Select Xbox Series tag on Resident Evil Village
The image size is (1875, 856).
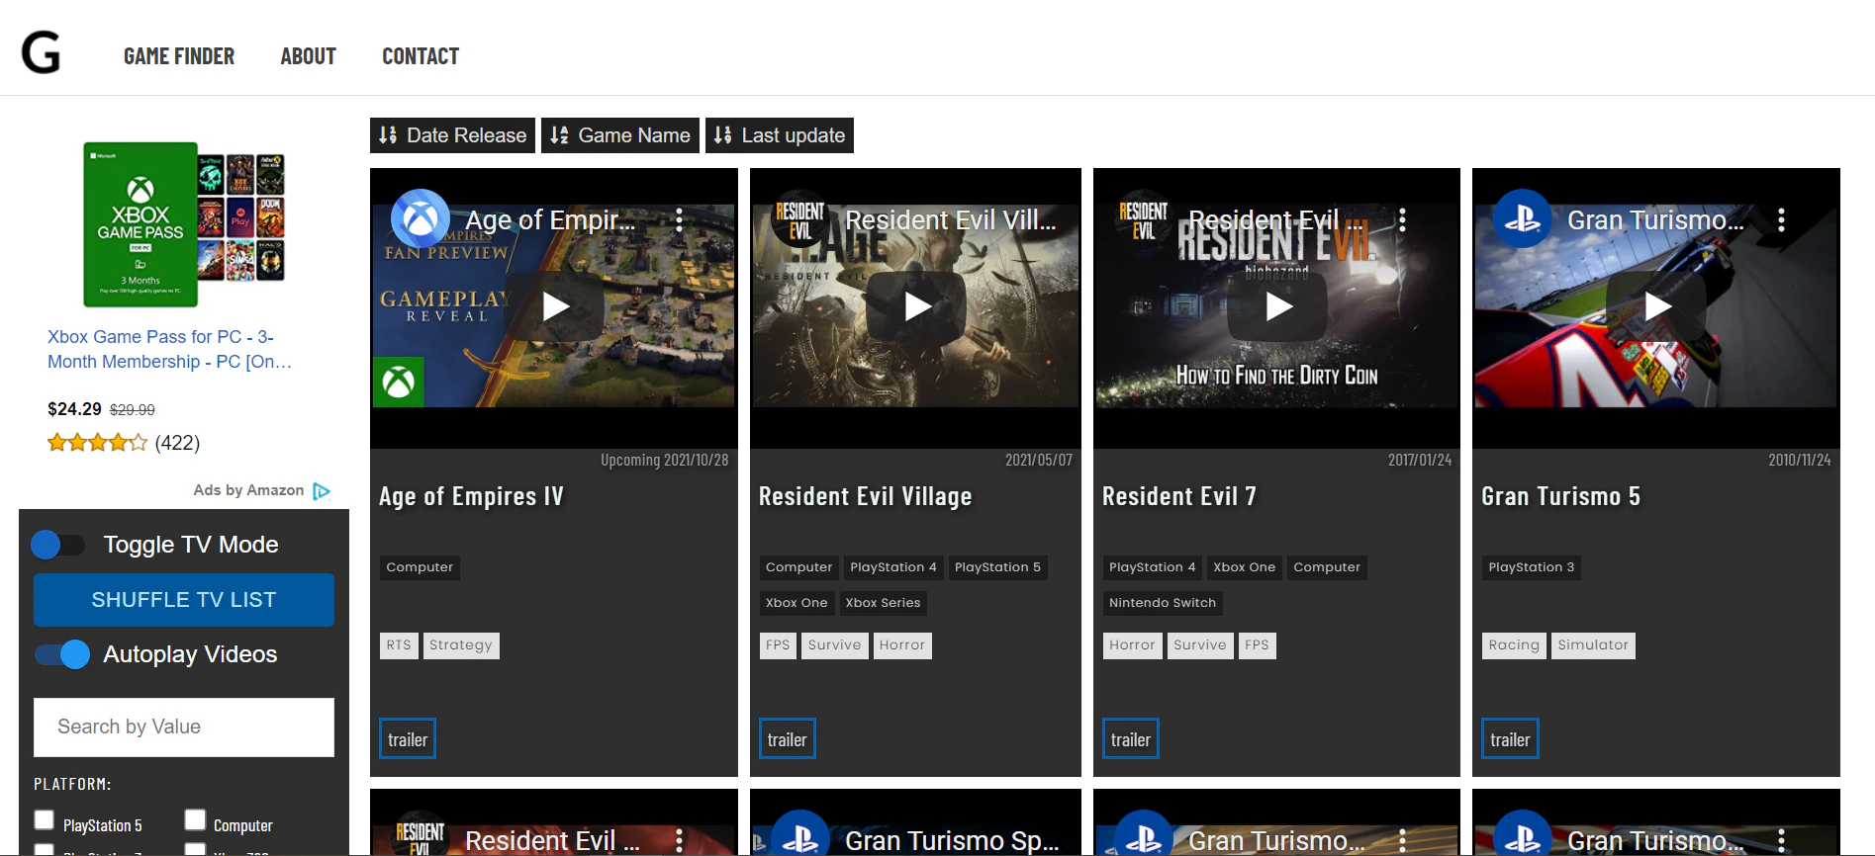click(883, 603)
